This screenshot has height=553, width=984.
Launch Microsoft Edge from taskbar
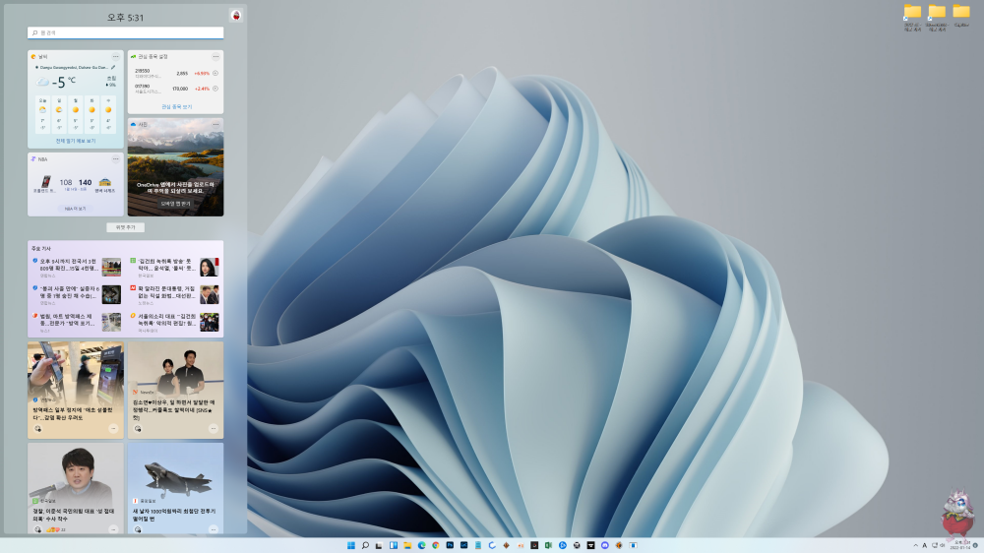point(422,545)
